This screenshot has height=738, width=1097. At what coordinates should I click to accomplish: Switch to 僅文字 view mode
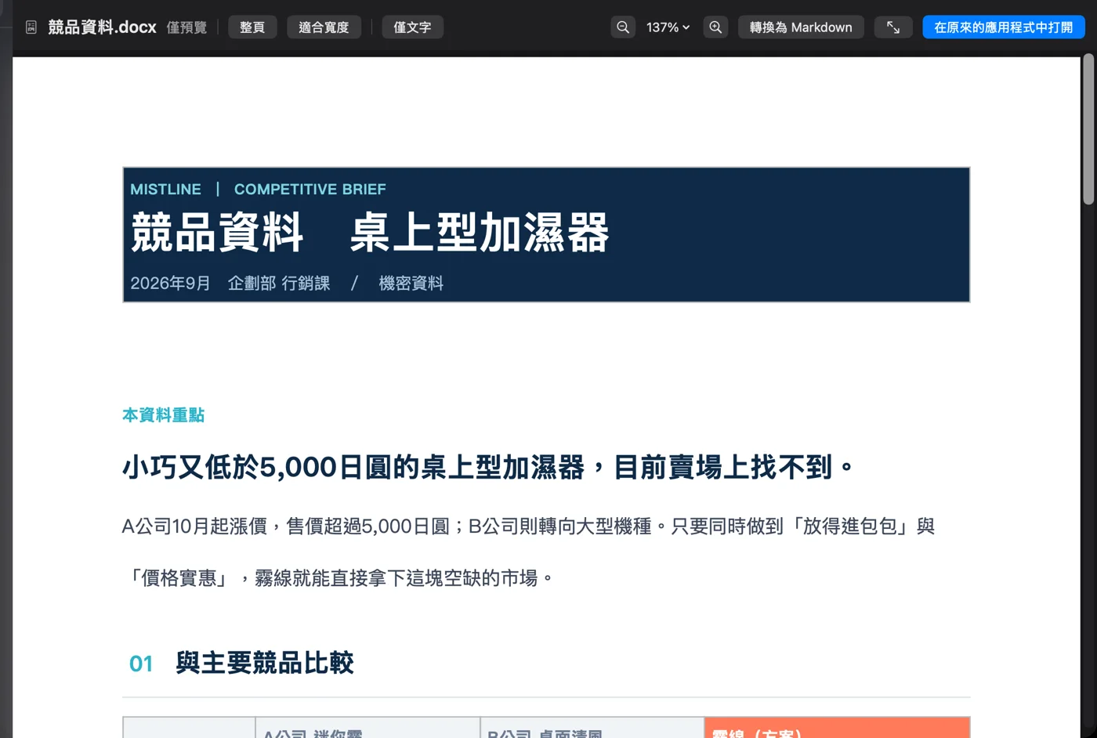(412, 27)
